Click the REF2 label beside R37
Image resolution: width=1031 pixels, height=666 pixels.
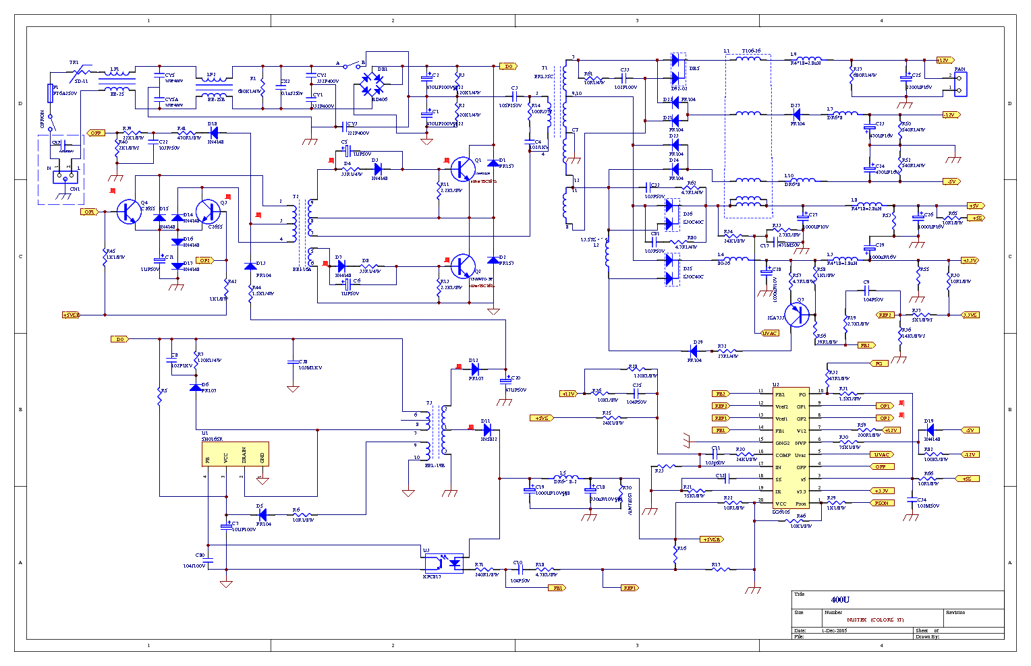(885, 315)
